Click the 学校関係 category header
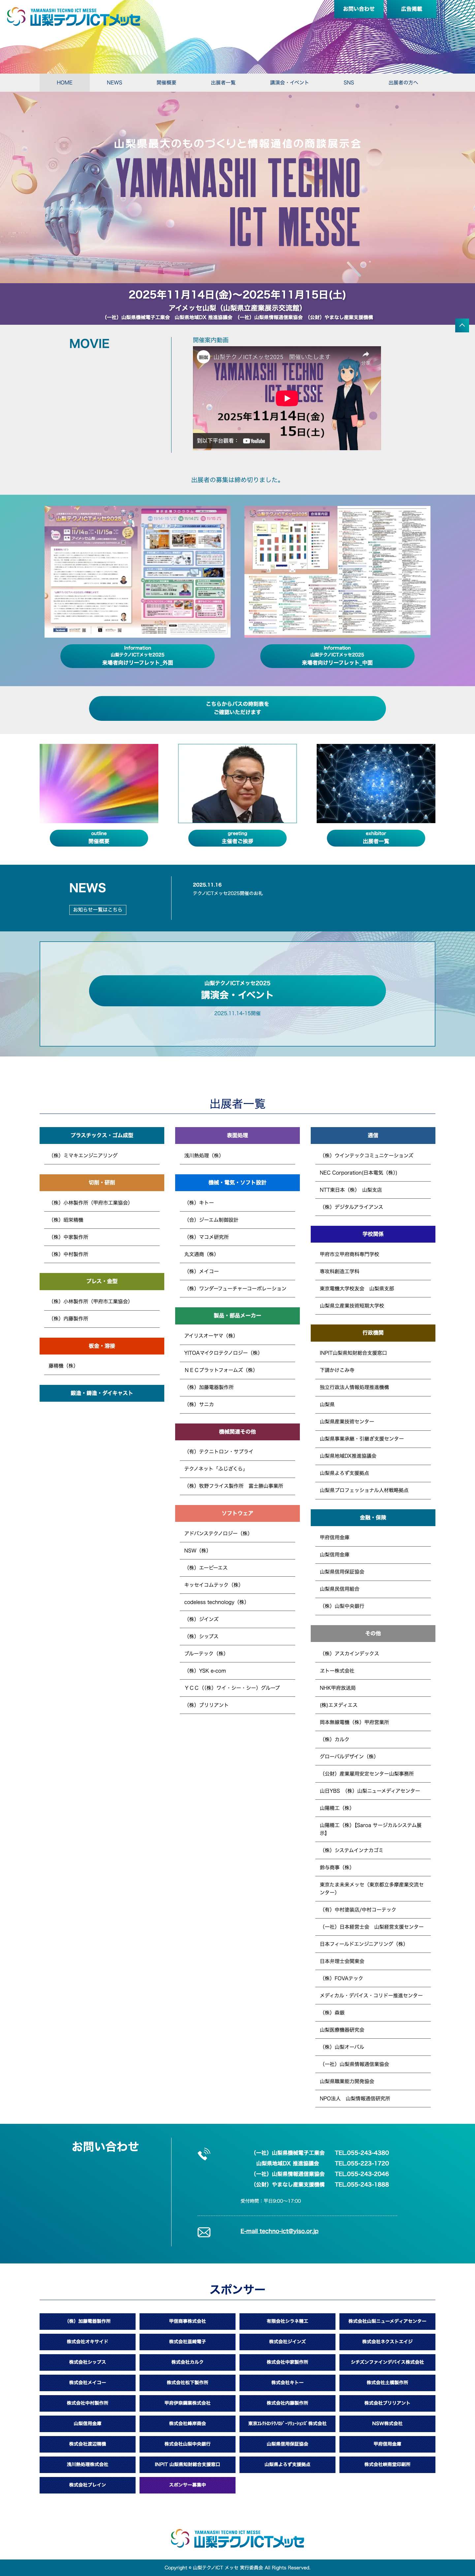Screen dimensions: 475x2576 click(x=373, y=1234)
